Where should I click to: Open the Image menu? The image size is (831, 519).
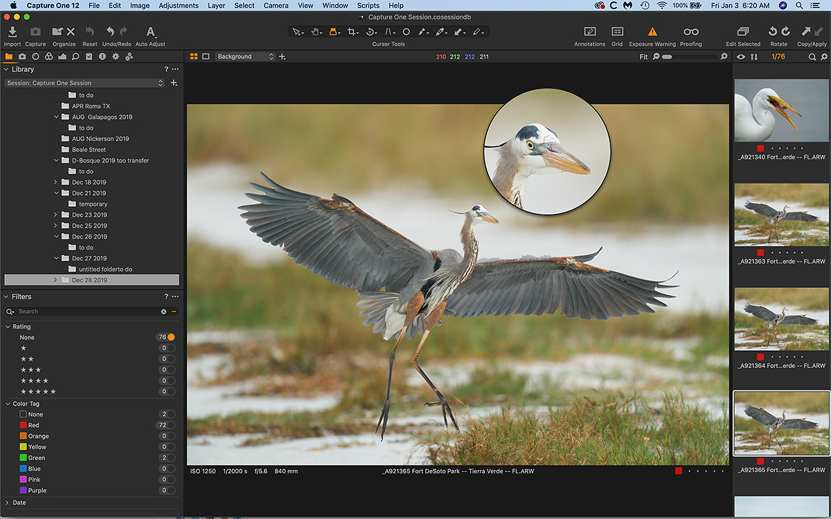click(x=140, y=6)
